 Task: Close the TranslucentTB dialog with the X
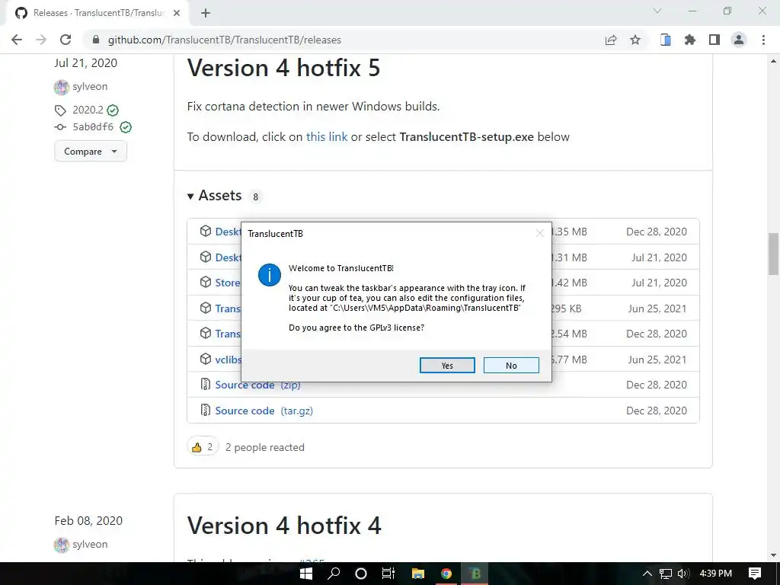coord(540,233)
